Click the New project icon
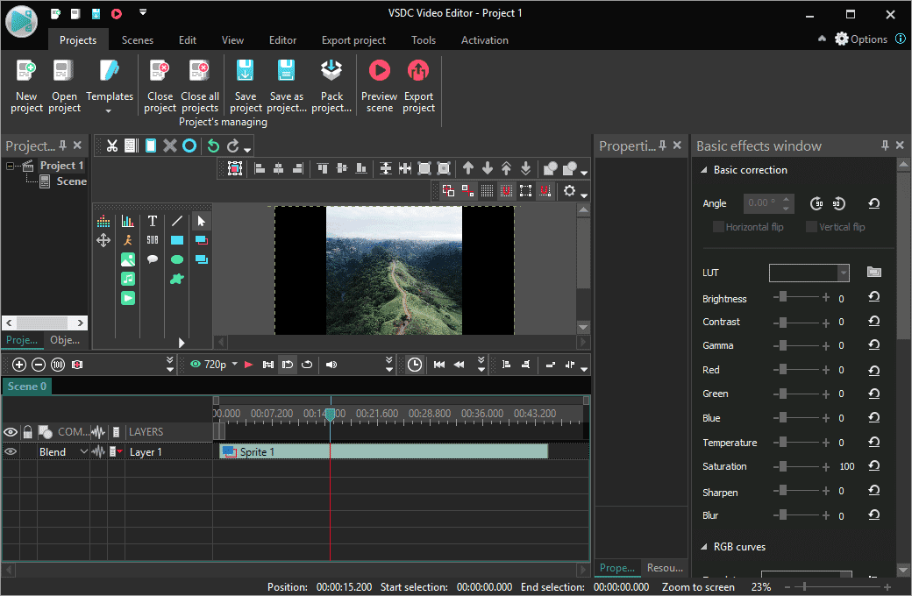 26,71
